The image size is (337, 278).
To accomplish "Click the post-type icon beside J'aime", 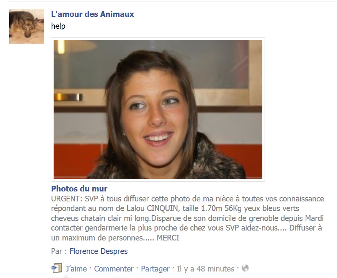I will [x=57, y=268].
